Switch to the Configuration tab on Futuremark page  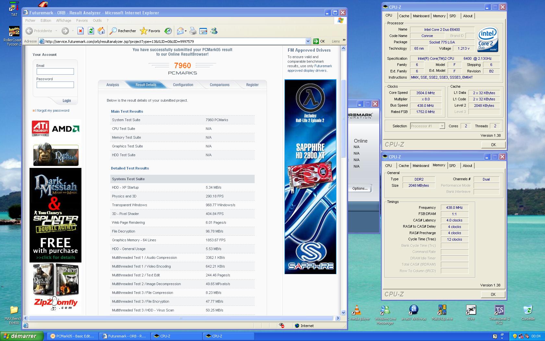(183, 85)
